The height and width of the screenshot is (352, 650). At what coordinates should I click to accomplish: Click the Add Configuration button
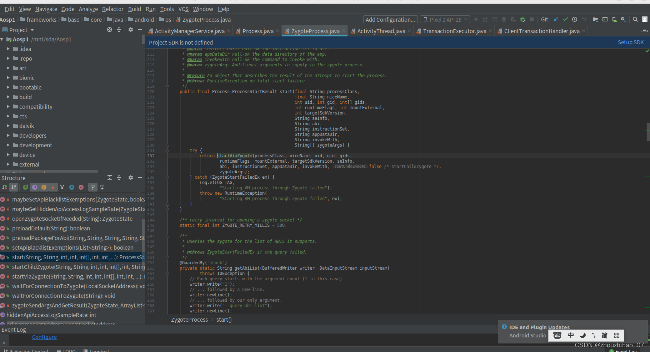click(x=390, y=20)
